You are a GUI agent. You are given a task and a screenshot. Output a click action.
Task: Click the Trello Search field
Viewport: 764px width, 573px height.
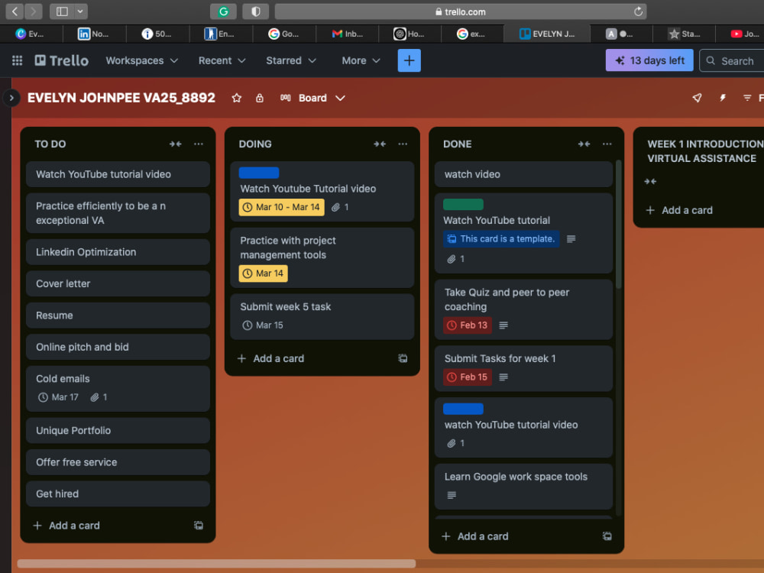point(733,60)
